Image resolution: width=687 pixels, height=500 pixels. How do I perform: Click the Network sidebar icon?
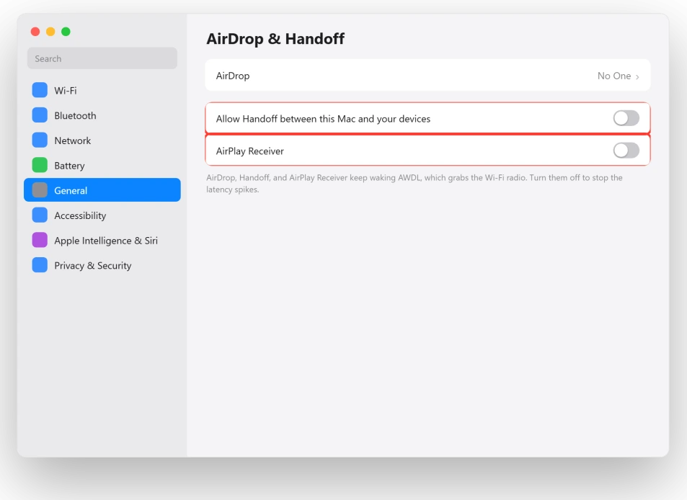tap(40, 140)
